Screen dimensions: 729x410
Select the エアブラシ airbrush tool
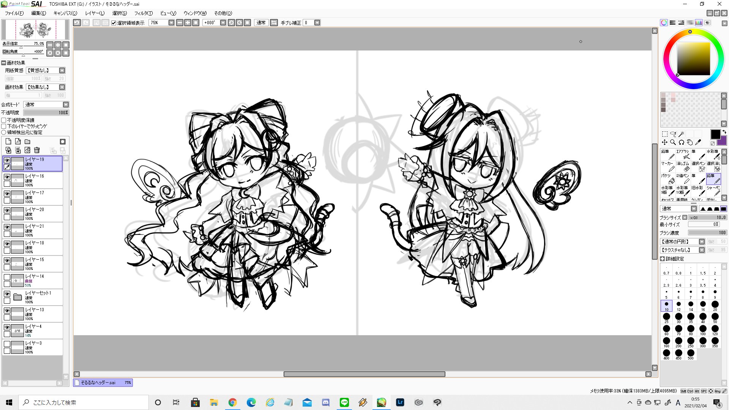pos(683,154)
